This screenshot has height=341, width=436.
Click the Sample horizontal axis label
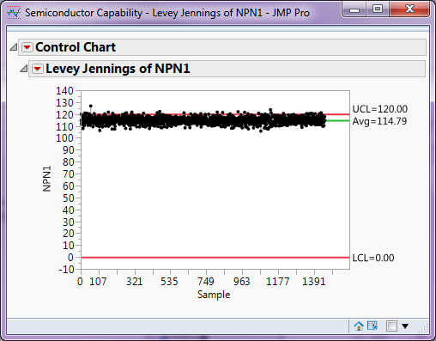[214, 295]
